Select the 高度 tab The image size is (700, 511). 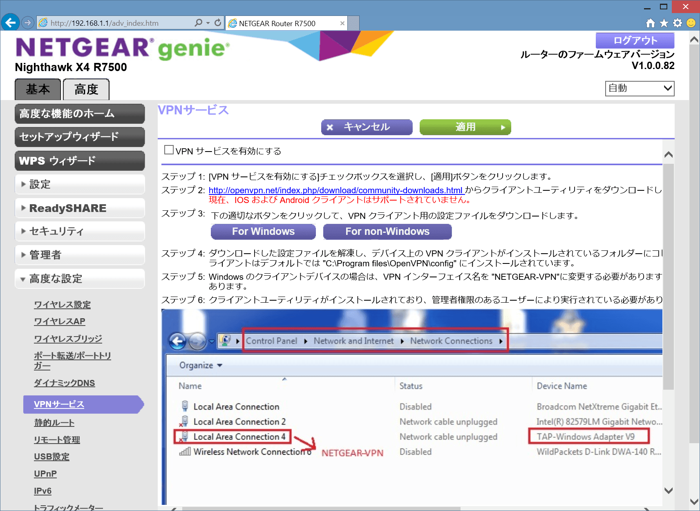86,89
